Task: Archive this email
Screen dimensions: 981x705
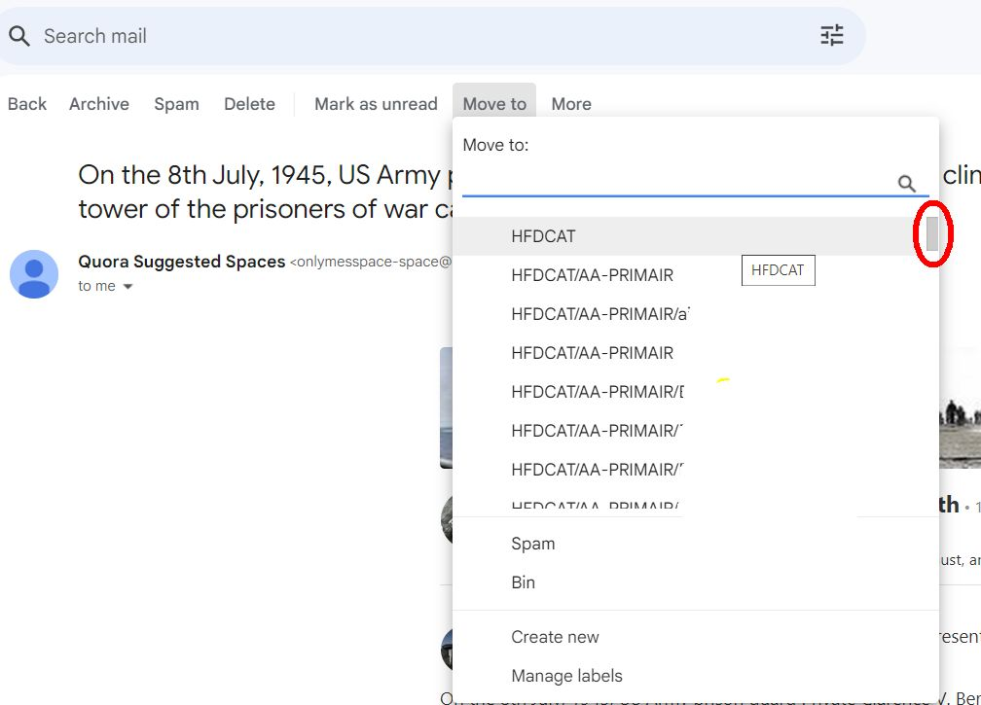Action: point(99,104)
